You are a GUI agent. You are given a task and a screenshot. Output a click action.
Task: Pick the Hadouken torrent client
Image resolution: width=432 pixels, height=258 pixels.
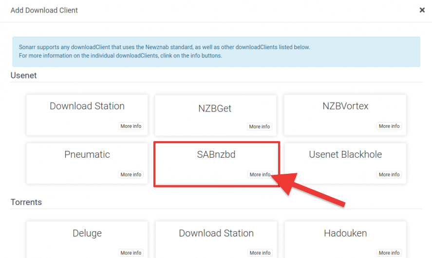[x=345, y=234]
